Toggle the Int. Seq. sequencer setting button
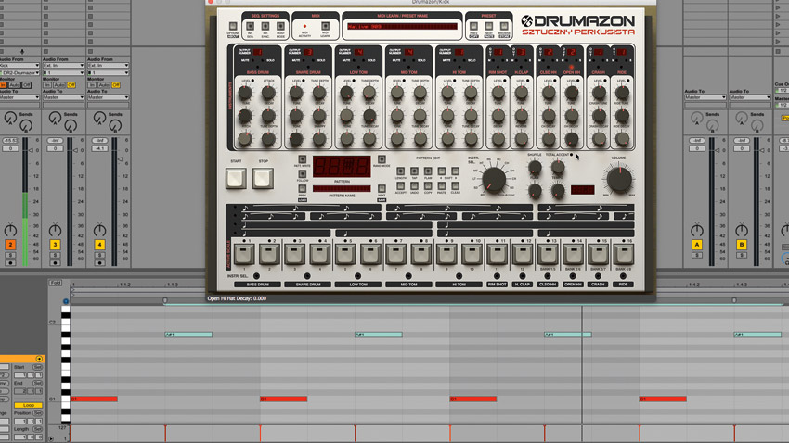This screenshot has height=443, width=789. pos(250,26)
